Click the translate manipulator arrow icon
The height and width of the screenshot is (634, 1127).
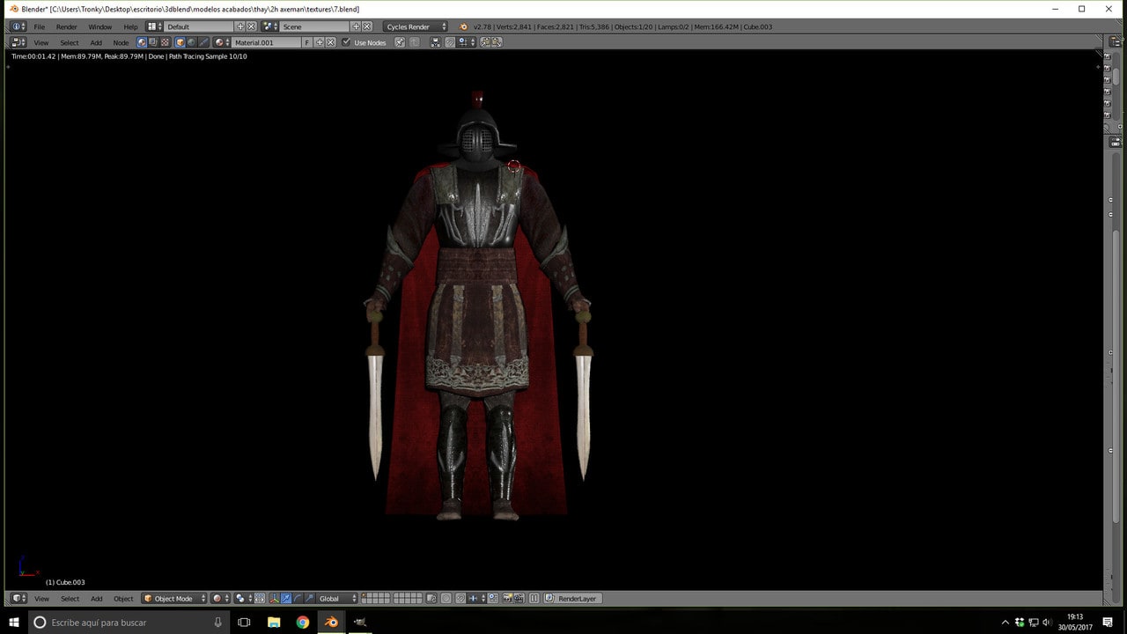tap(287, 599)
